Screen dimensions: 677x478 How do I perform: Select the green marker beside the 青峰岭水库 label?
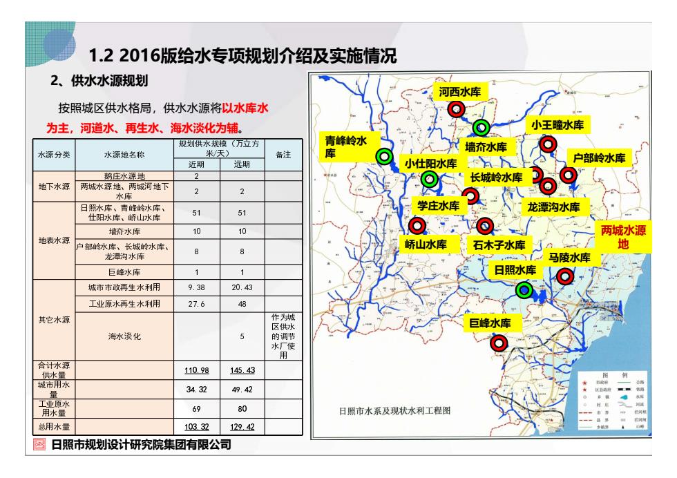tap(384, 157)
